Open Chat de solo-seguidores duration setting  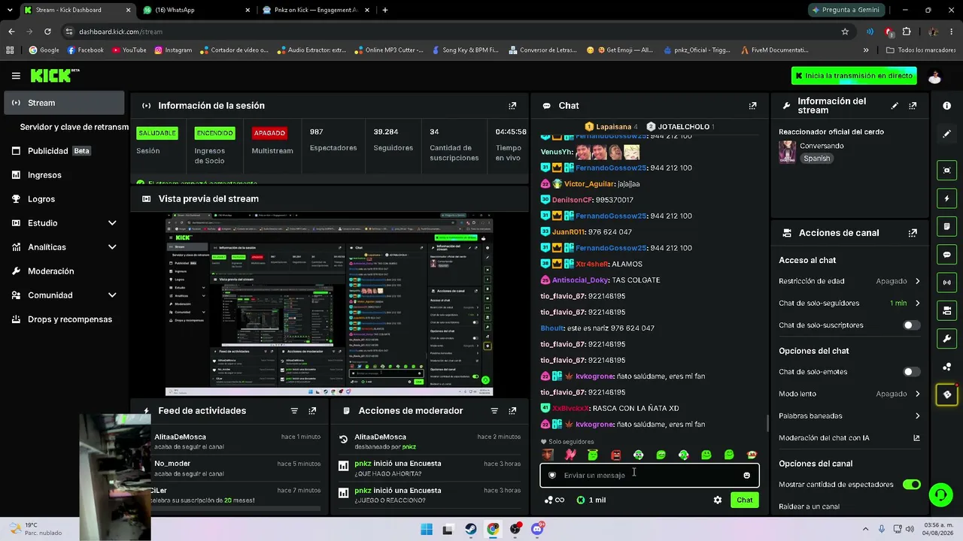pyautogui.click(x=849, y=304)
